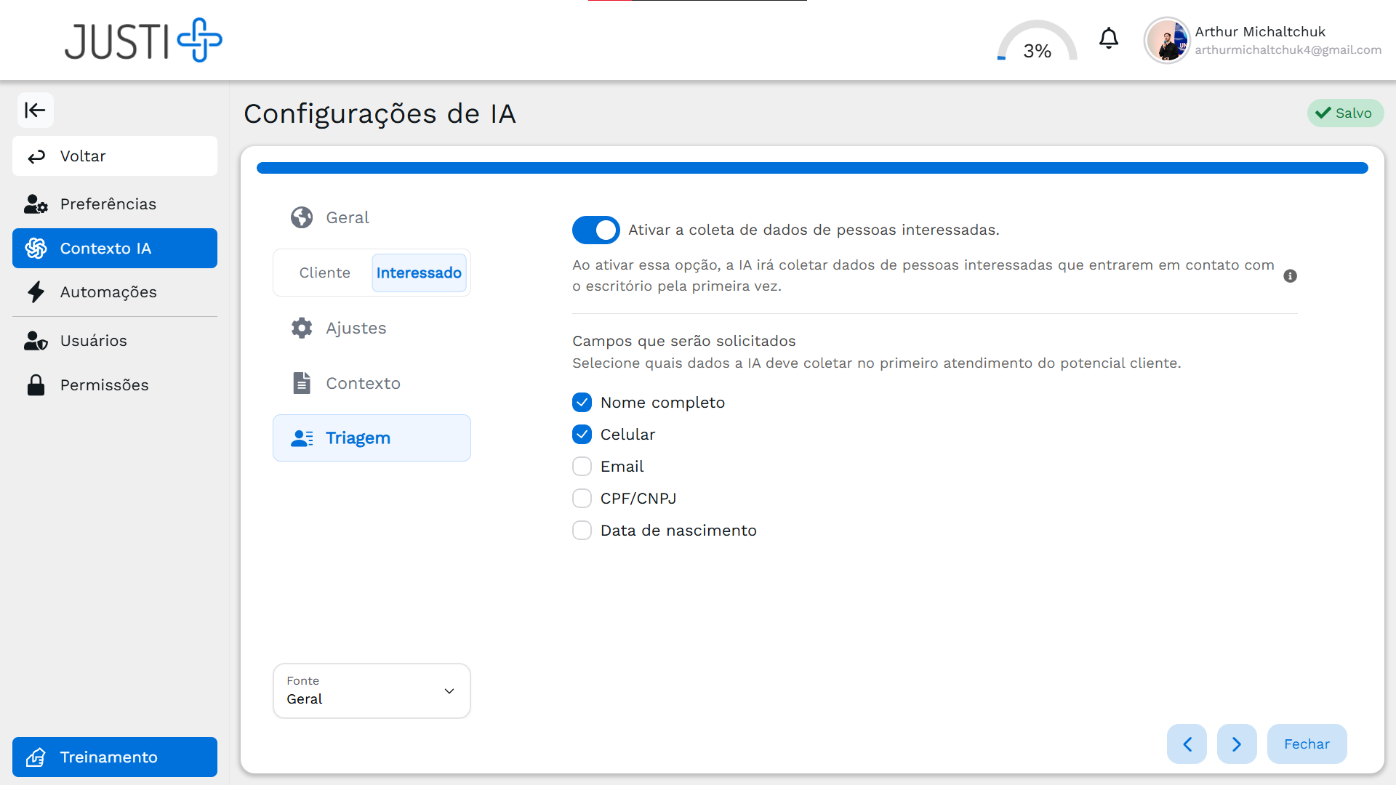Uncheck the Celular field
The height and width of the screenshot is (785, 1396).
point(582,434)
